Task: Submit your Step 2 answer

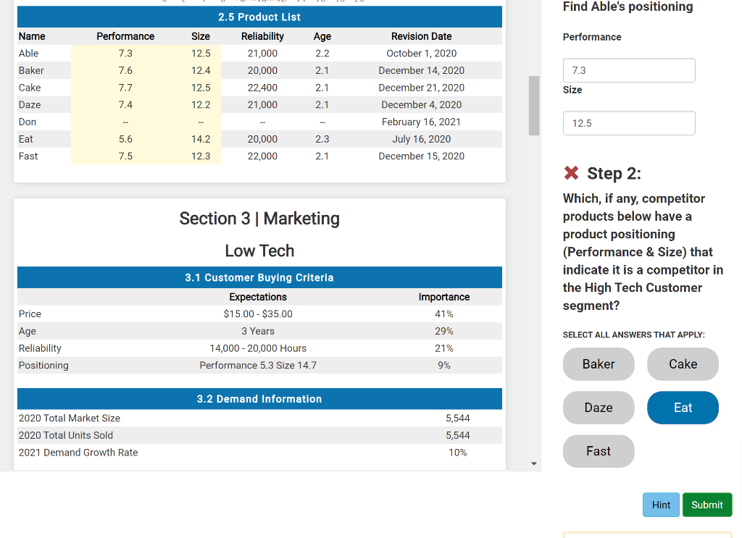Action: [x=707, y=505]
